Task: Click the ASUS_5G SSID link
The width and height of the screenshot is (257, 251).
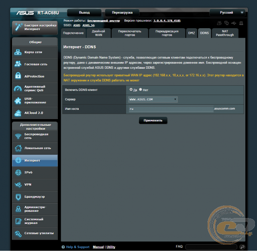Action: point(88,25)
